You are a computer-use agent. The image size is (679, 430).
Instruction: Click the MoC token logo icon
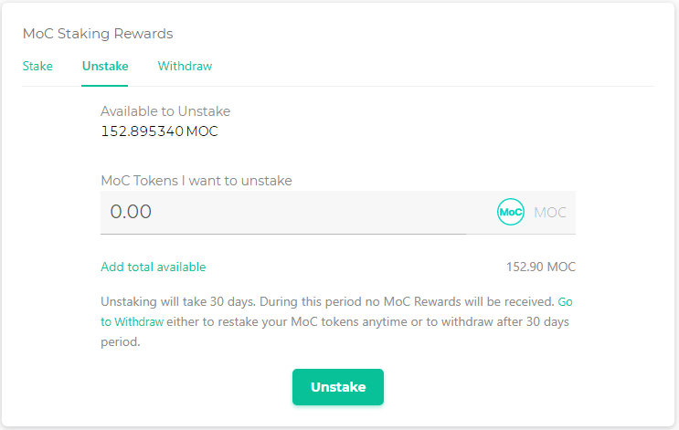click(510, 212)
